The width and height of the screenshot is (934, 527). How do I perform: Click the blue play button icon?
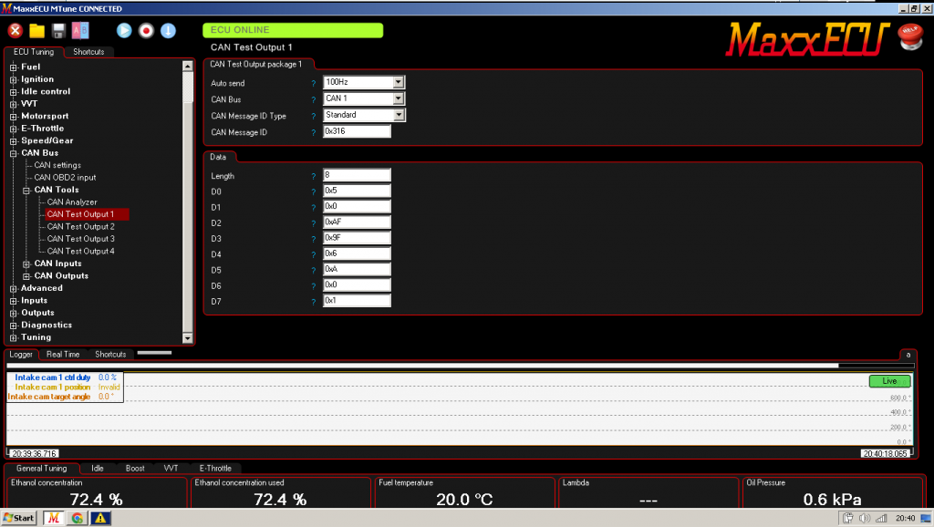124,30
